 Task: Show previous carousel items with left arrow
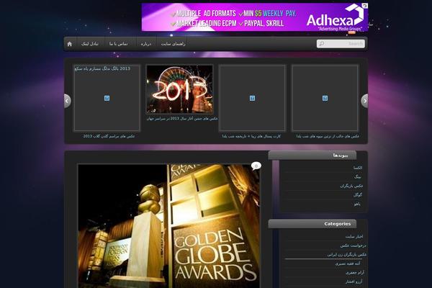pos(67,101)
